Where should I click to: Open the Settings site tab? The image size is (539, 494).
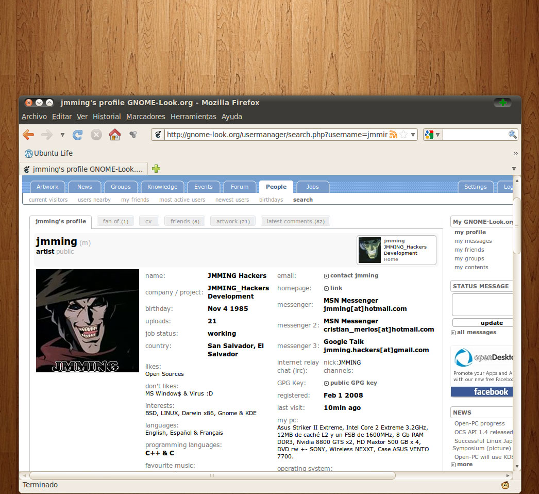(476, 187)
